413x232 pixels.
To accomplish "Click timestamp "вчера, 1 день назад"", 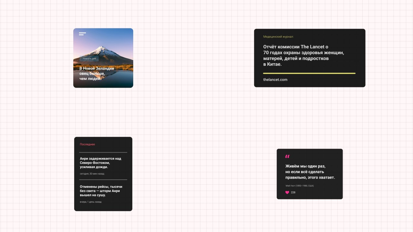I will tap(91, 202).
